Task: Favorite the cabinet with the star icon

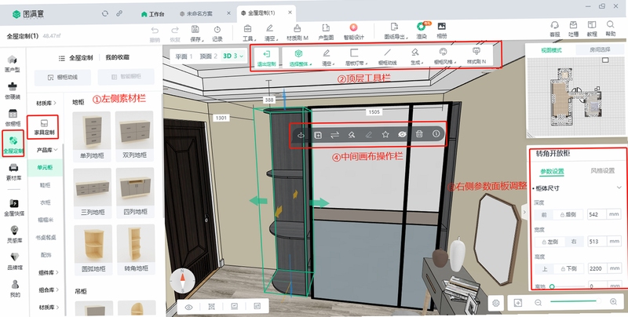Action: (x=385, y=134)
